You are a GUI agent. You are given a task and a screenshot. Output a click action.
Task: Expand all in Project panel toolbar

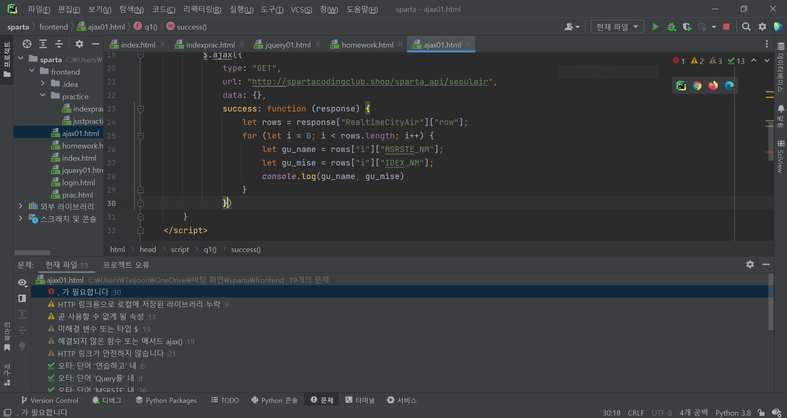click(x=43, y=44)
